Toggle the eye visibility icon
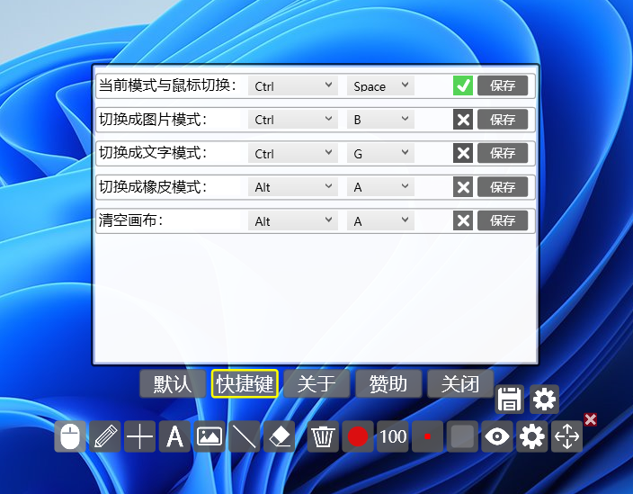 click(x=497, y=436)
